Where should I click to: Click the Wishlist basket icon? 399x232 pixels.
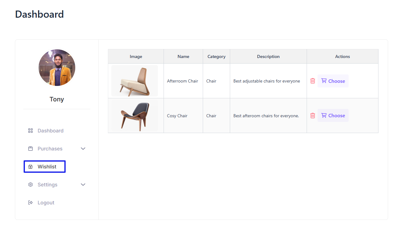click(x=30, y=167)
